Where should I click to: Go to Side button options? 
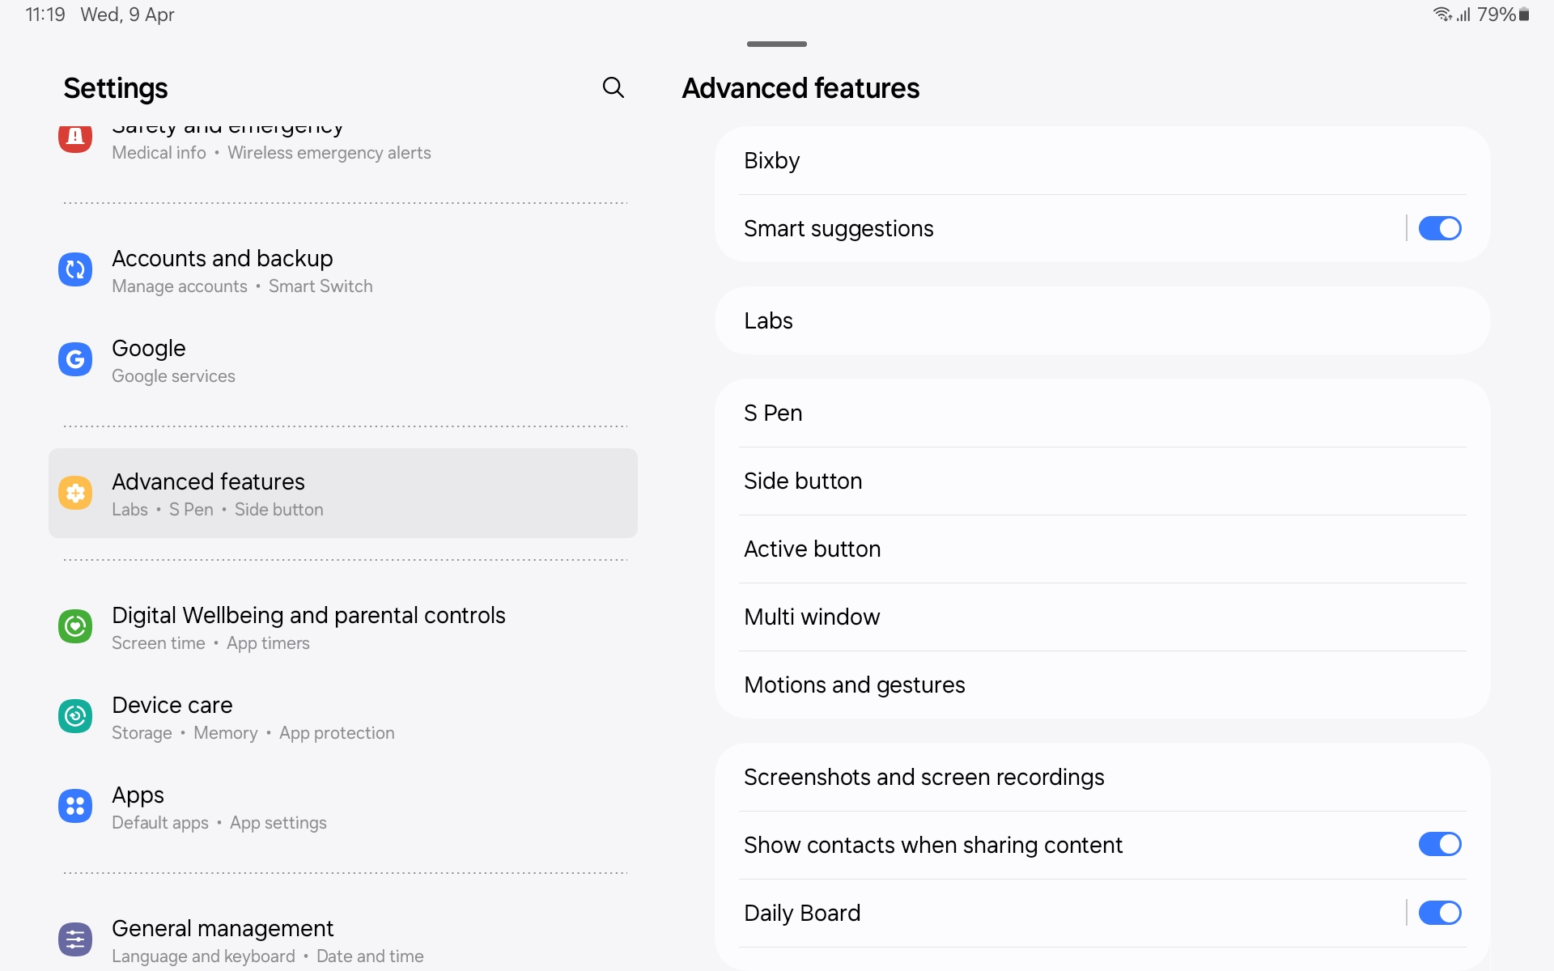click(1101, 481)
